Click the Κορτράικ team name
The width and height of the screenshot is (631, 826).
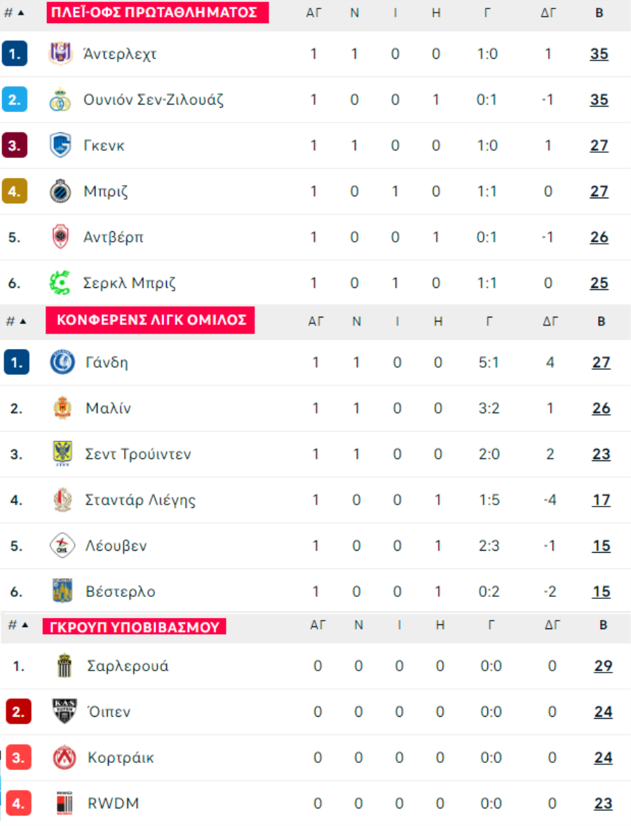point(121,757)
